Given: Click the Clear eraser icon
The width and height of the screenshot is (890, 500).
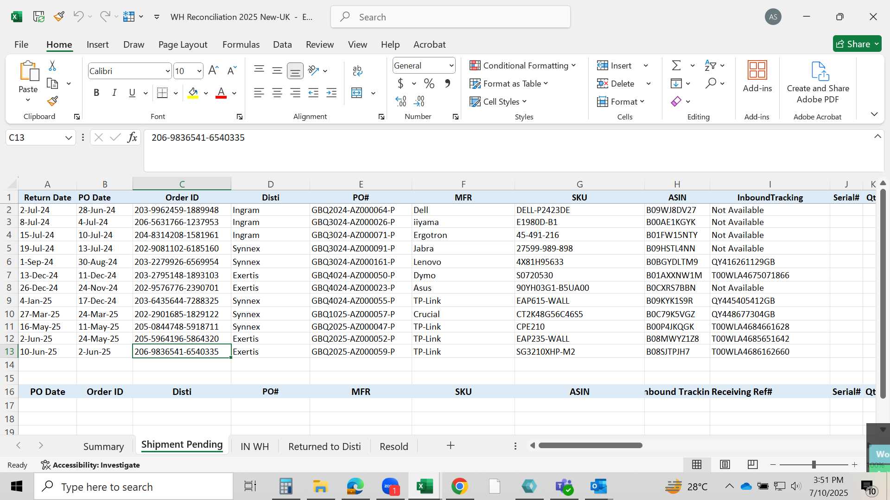Looking at the screenshot, I should point(676,101).
